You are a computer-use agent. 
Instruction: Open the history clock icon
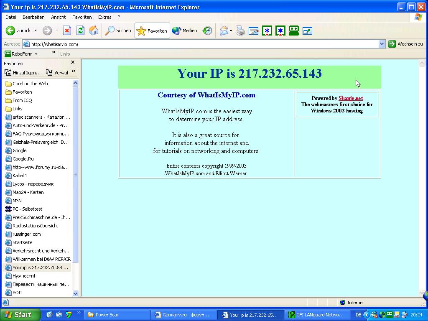pyautogui.click(x=207, y=31)
